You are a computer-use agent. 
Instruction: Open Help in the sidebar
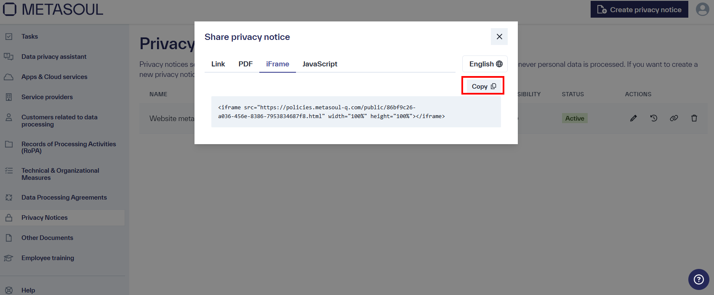coord(28,290)
